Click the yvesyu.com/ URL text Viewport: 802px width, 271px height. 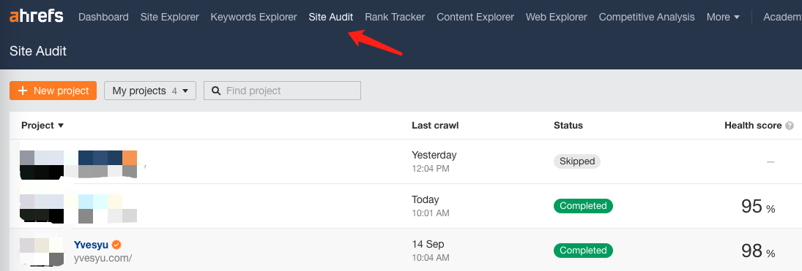pos(103,258)
